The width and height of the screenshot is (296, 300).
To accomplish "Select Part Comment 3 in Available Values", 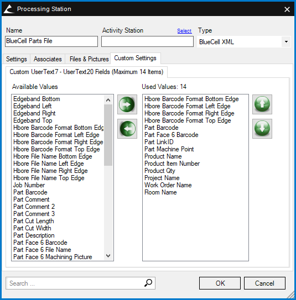I will coord(34,214).
